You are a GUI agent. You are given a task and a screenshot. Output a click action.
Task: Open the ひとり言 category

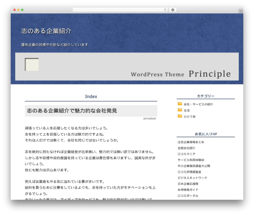click(189, 116)
